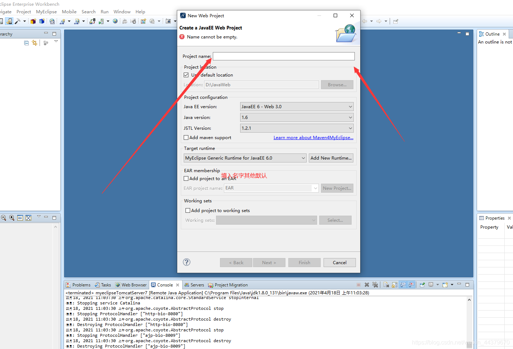Viewport: 513px width, 349px height.
Task: Click the mobile sync icon in toolbar
Action: (x=9, y=21)
